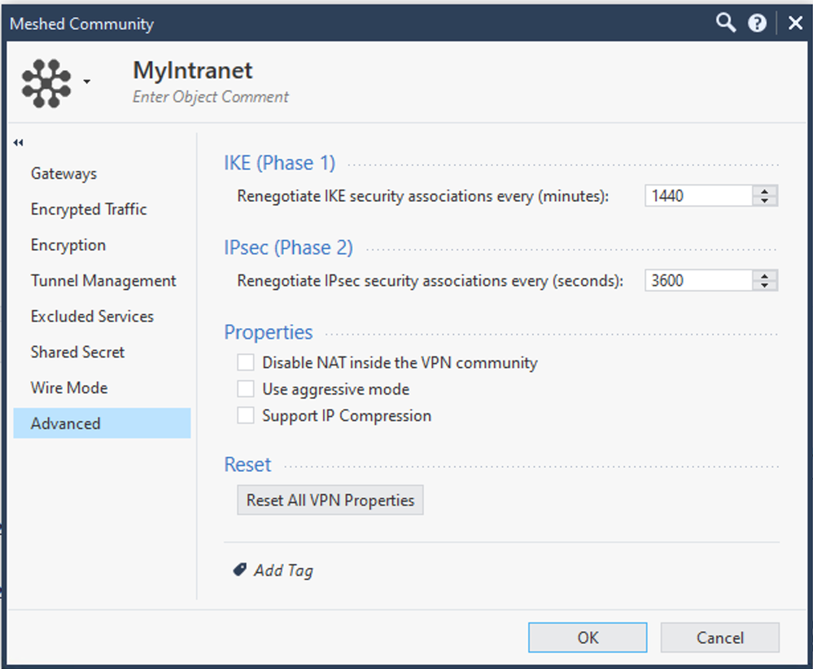Click the Enter Object Comment field
813x669 pixels.
click(x=211, y=97)
